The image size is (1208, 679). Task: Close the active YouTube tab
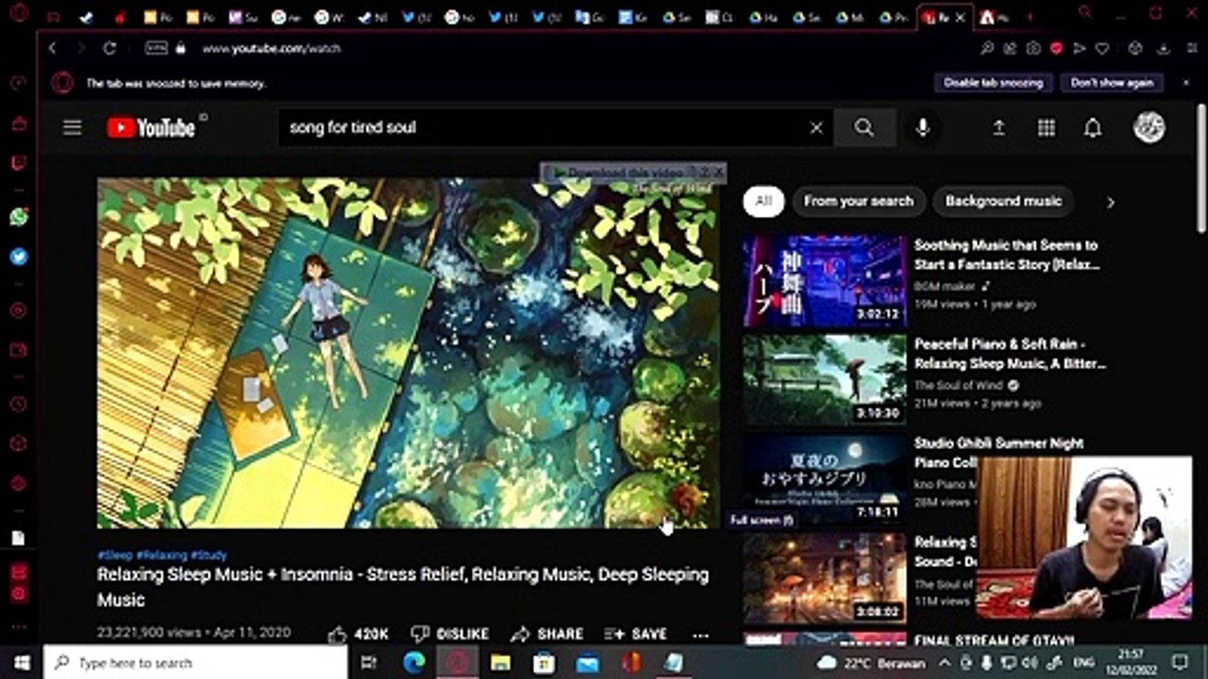[x=961, y=17]
